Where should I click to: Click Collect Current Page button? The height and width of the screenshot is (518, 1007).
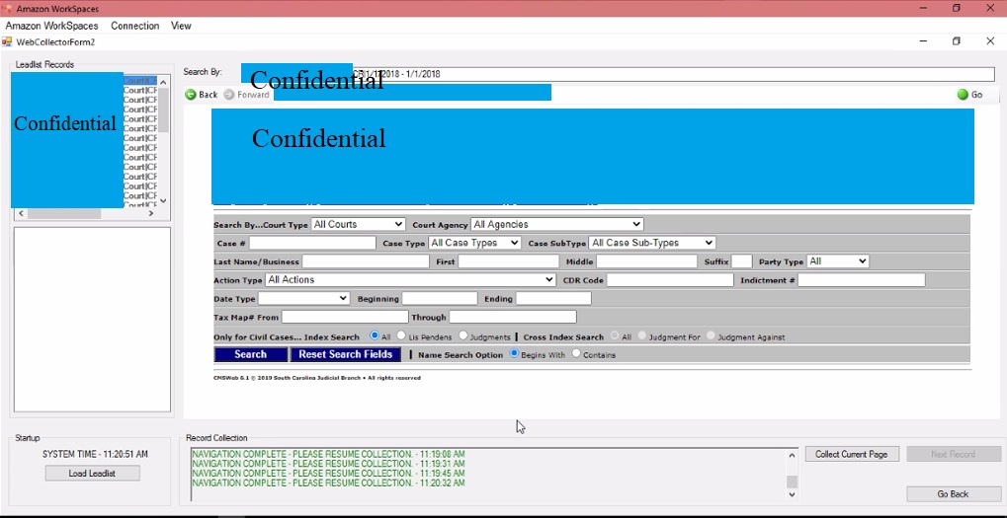tap(852, 454)
